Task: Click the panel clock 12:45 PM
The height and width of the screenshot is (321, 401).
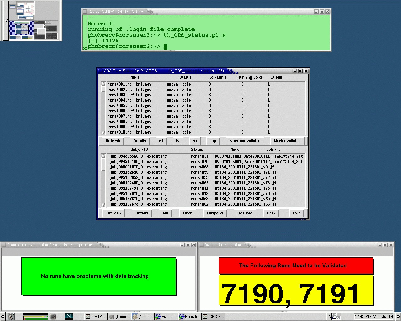Action: coord(373,317)
